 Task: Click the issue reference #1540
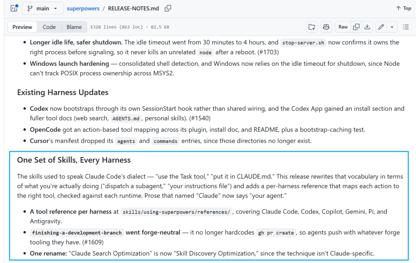coord(200,118)
